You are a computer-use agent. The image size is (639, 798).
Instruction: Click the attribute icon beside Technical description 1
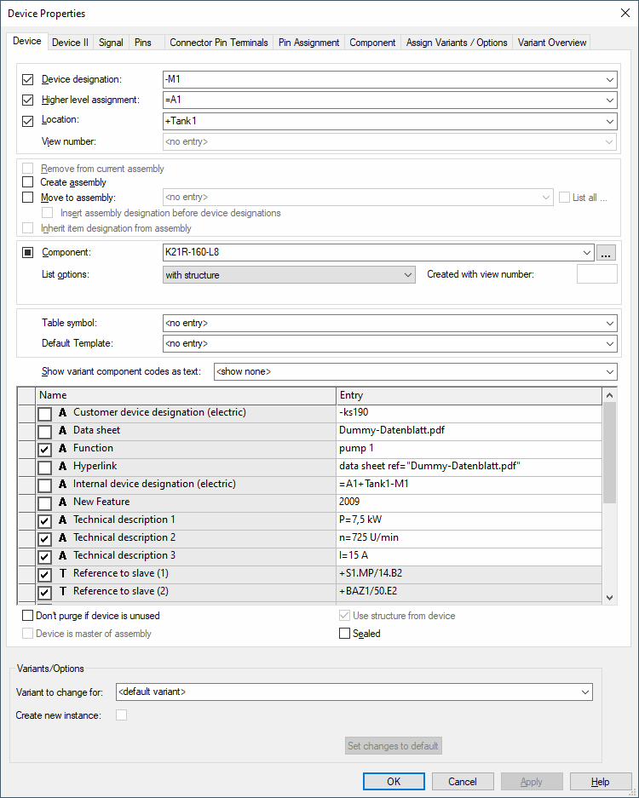point(63,520)
